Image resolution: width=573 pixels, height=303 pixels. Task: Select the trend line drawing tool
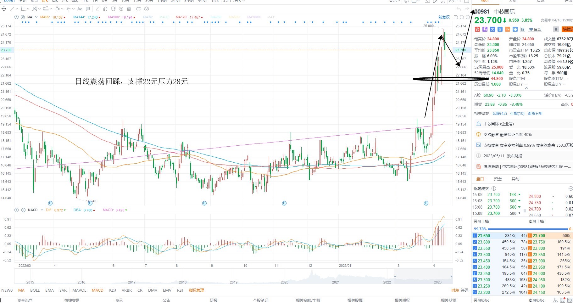click(x=12, y=9)
